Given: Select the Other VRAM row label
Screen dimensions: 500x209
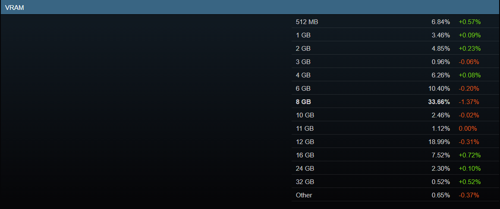Looking at the screenshot, I should [x=304, y=195].
